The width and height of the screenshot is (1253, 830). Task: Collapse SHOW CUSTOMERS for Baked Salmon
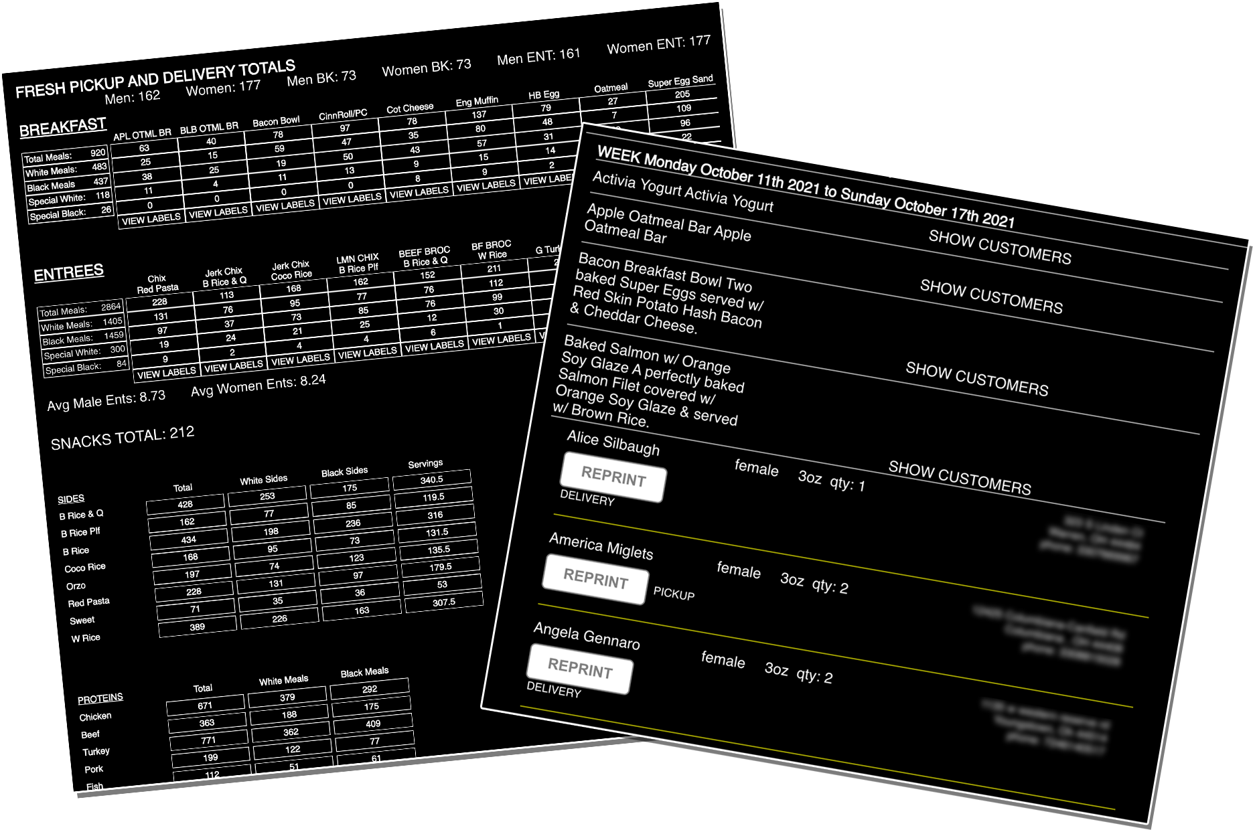click(960, 478)
